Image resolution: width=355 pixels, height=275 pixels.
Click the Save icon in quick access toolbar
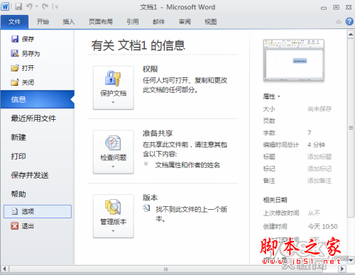tap(18, 6)
